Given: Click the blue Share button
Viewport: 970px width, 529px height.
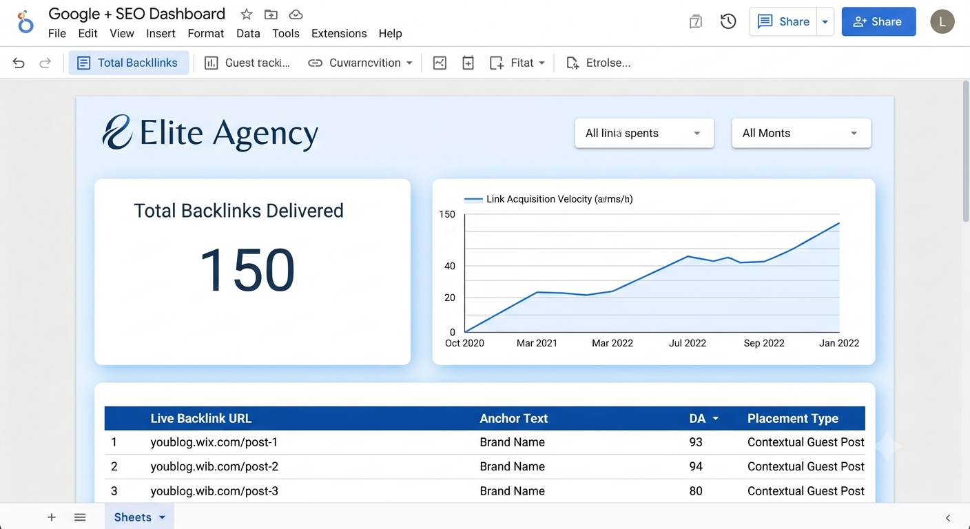Looking at the screenshot, I should click(878, 22).
